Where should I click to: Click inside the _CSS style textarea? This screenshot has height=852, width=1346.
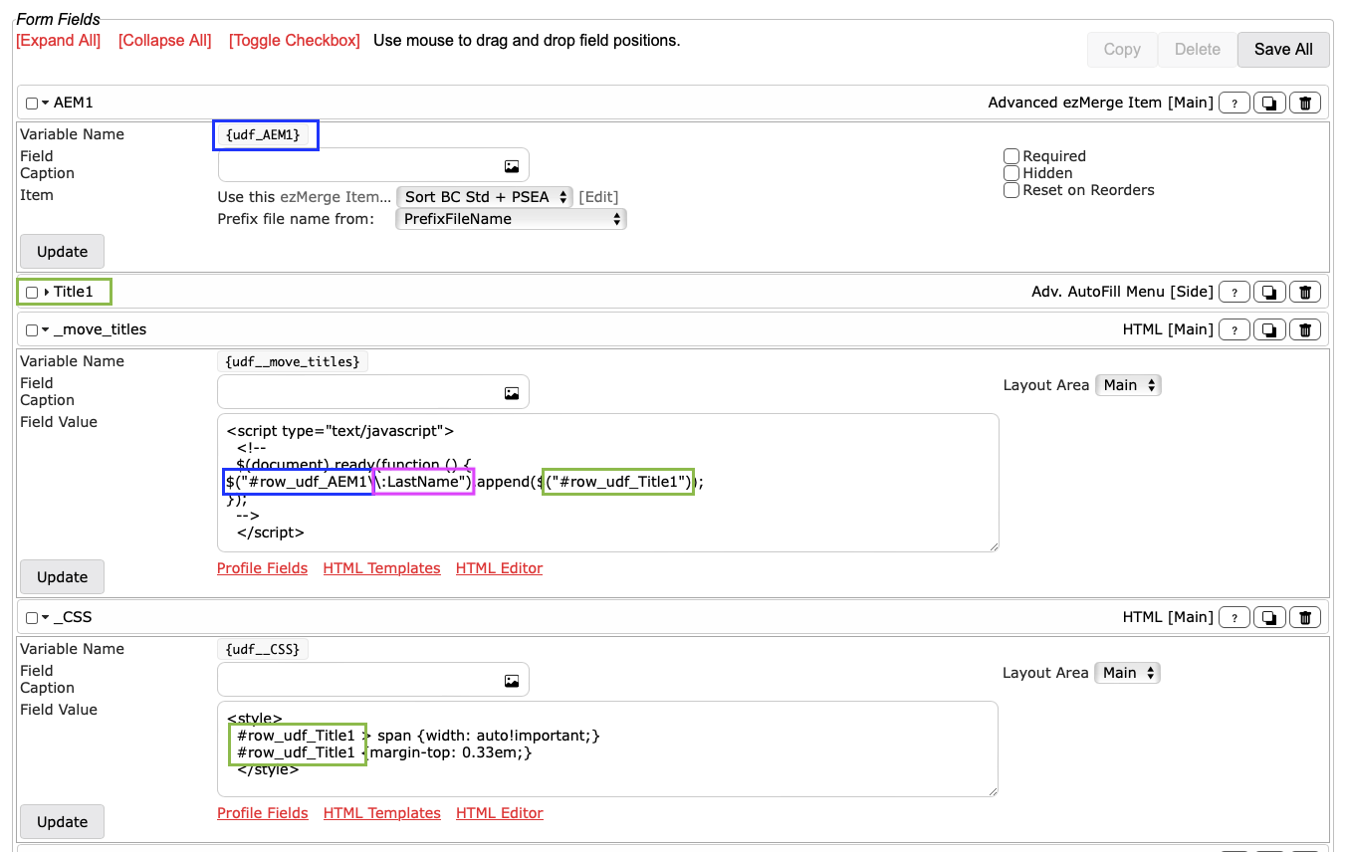[608, 749]
